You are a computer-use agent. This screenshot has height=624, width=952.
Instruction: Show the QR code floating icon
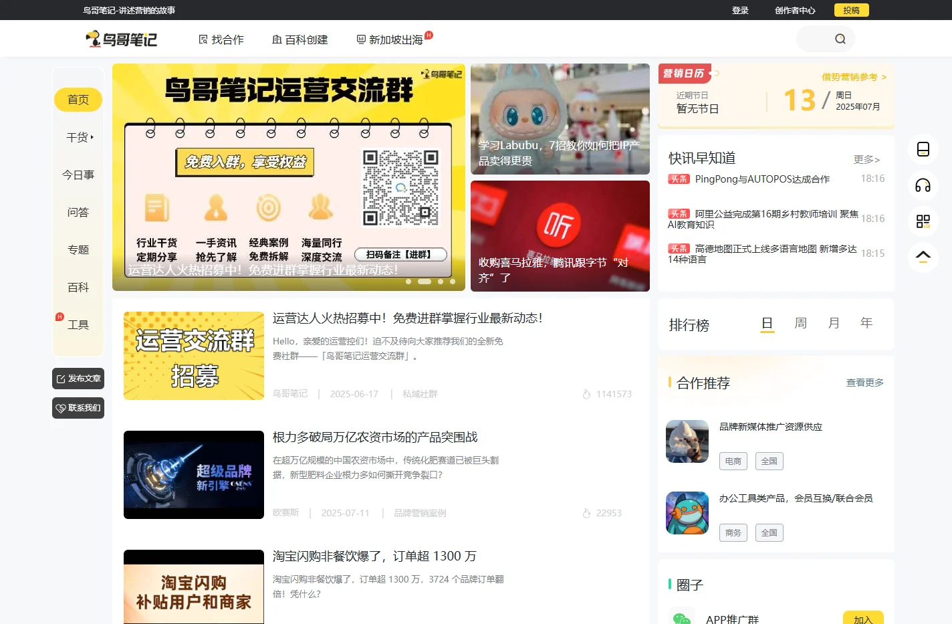(923, 221)
